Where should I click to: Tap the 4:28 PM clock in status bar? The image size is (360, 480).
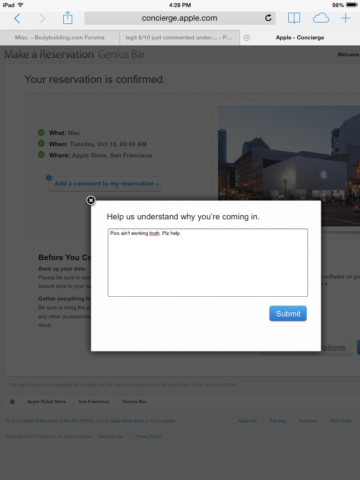pyautogui.click(x=180, y=5)
